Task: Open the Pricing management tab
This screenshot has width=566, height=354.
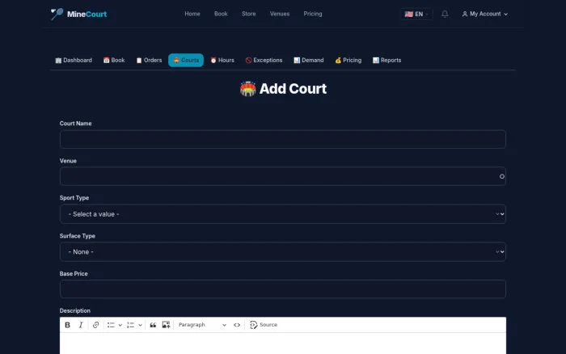Action: click(x=348, y=61)
